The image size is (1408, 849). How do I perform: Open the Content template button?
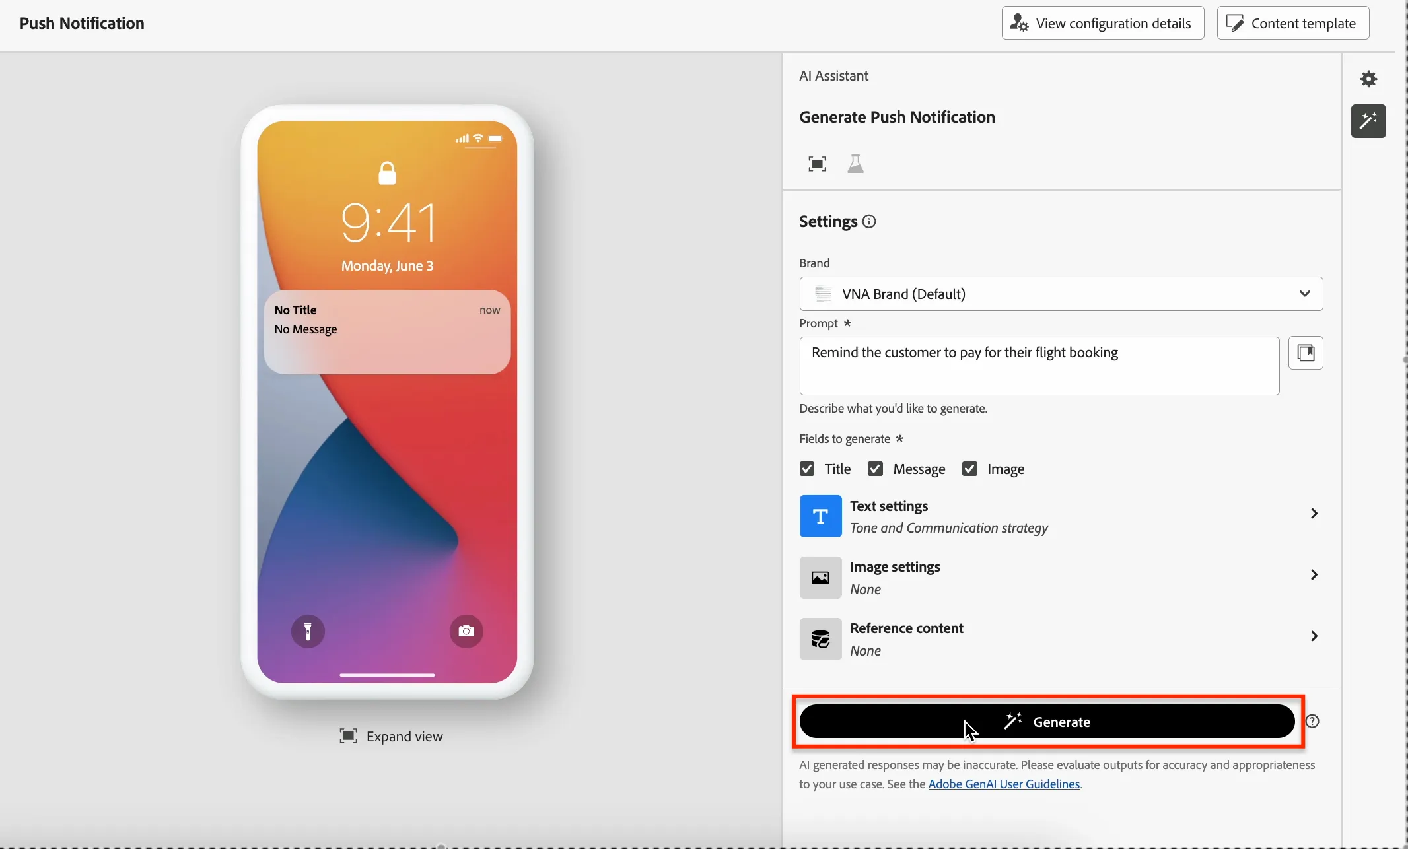click(1292, 23)
